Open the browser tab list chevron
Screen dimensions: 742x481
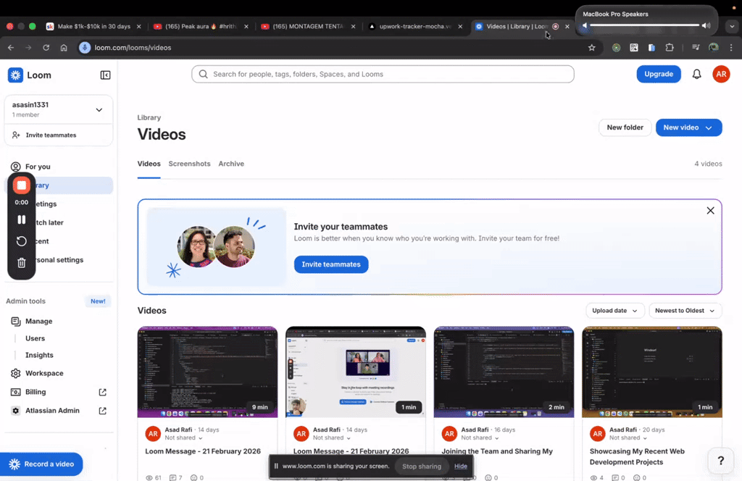pyautogui.click(x=732, y=27)
